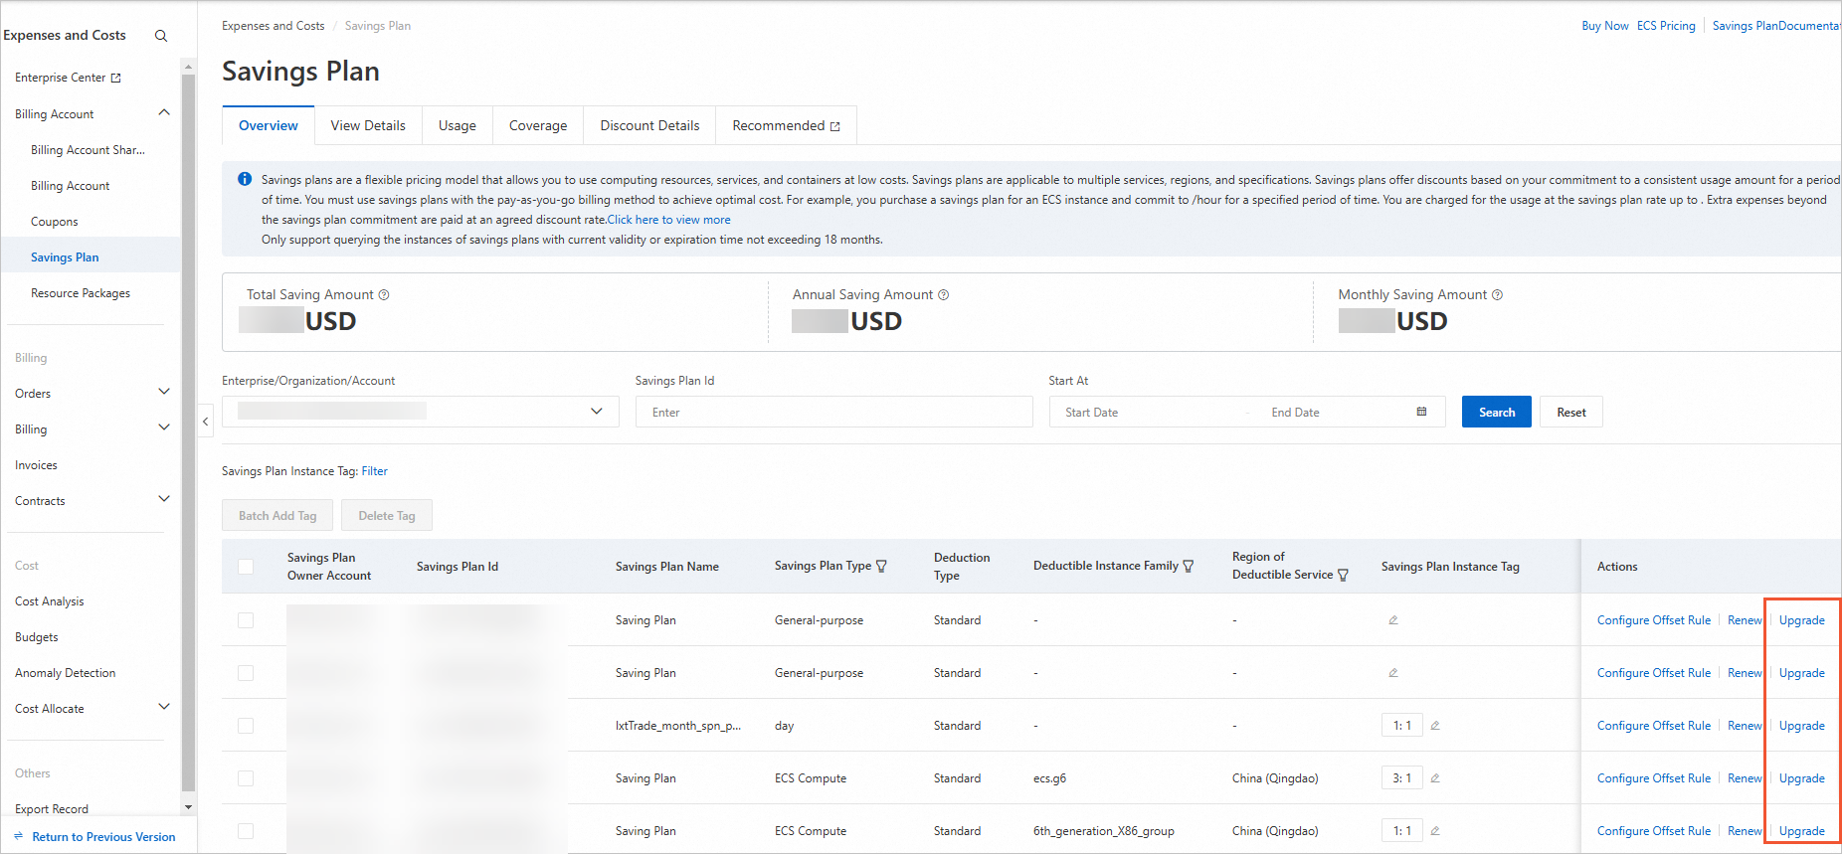Open Enterprise/Organization/Account dropdown
The height and width of the screenshot is (854, 1842).
coord(421,412)
